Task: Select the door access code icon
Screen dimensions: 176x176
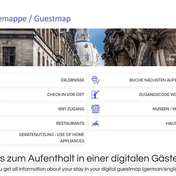Action: [96, 94]
